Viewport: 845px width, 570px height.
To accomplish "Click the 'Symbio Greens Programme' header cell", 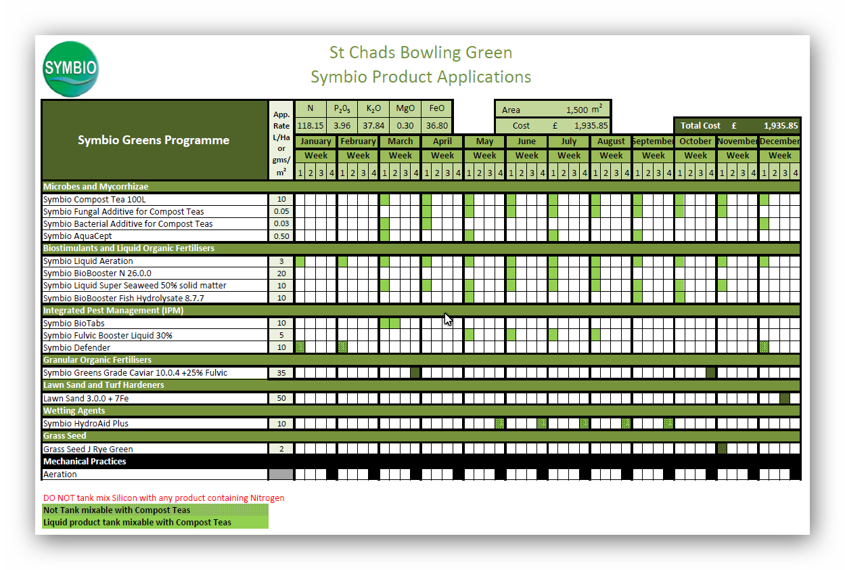I will (x=154, y=140).
